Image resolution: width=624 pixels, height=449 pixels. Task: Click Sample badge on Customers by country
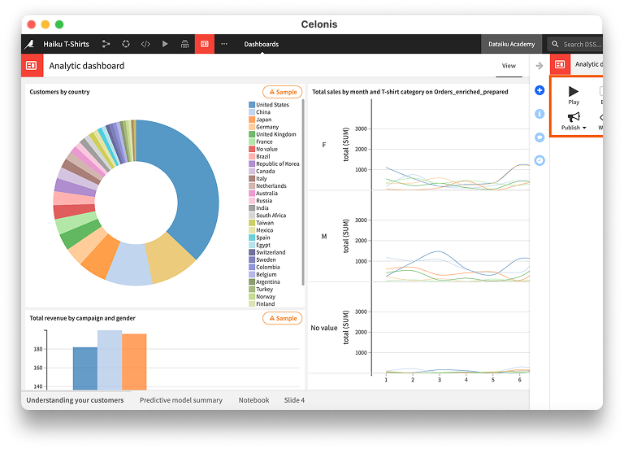283,92
